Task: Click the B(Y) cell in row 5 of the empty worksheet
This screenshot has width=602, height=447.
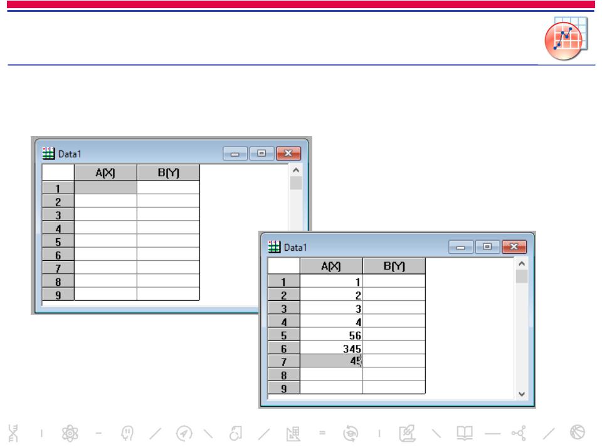Action: (x=168, y=241)
